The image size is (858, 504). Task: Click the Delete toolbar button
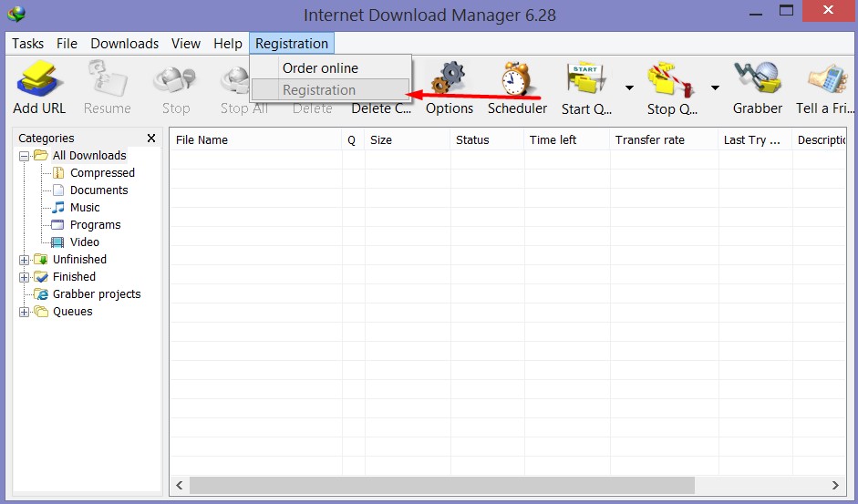tap(313, 108)
